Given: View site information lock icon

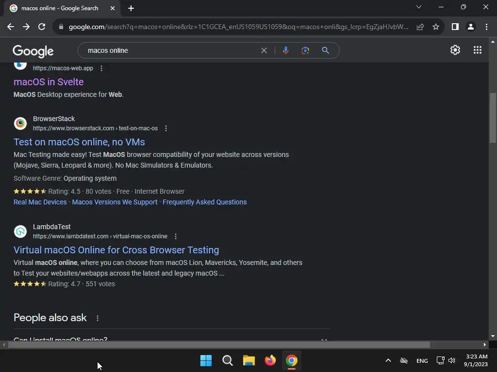Looking at the screenshot, I should point(61,27).
